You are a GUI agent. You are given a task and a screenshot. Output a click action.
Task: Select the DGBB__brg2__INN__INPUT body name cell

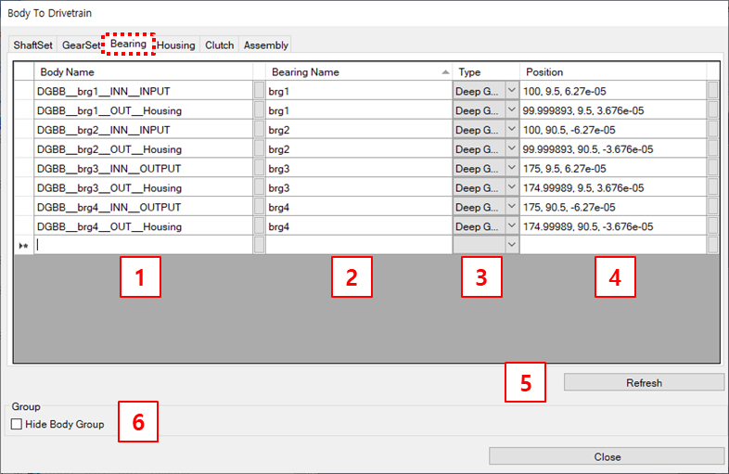[143, 129]
